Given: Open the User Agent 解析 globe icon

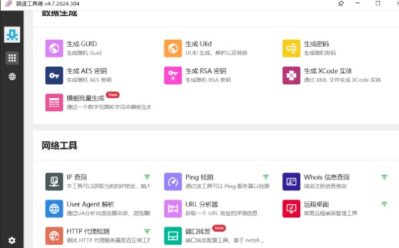Looking at the screenshot, I should tap(54, 209).
